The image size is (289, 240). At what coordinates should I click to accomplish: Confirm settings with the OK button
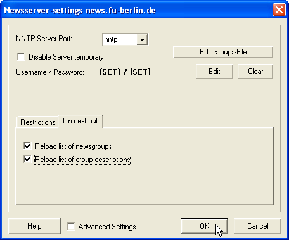pos(204,226)
